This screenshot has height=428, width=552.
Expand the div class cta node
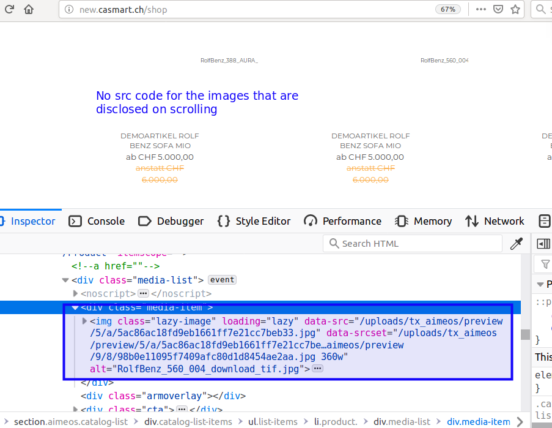tap(75, 409)
